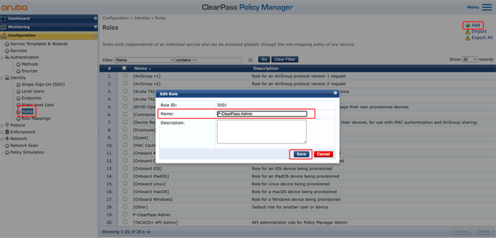The width and height of the screenshot is (496, 238).
Task: Click the filter value text box
Action: click(x=220, y=59)
